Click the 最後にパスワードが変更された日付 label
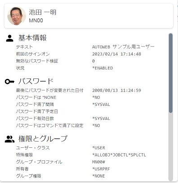The image size is (178, 183). (x=49, y=90)
